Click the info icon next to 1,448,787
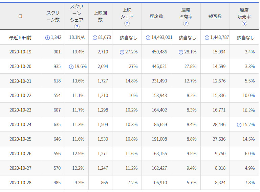The image size is (260, 192). point(207,38)
